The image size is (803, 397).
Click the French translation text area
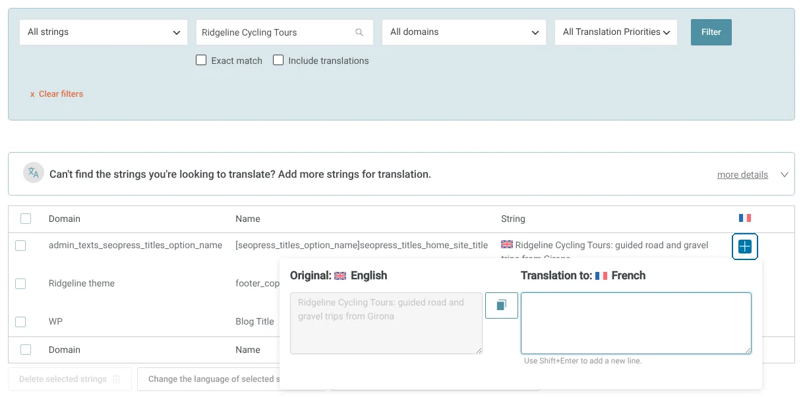coord(636,323)
